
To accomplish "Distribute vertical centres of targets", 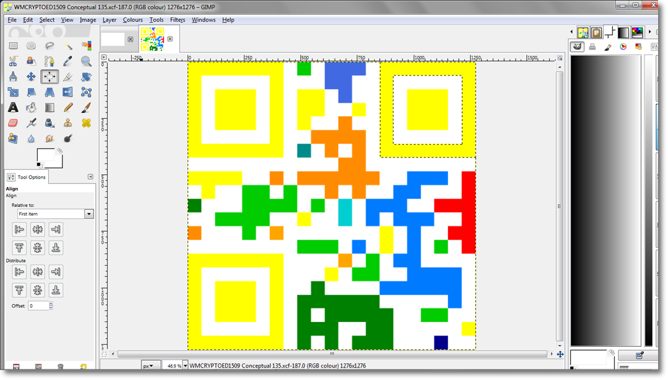I will [x=38, y=290].
